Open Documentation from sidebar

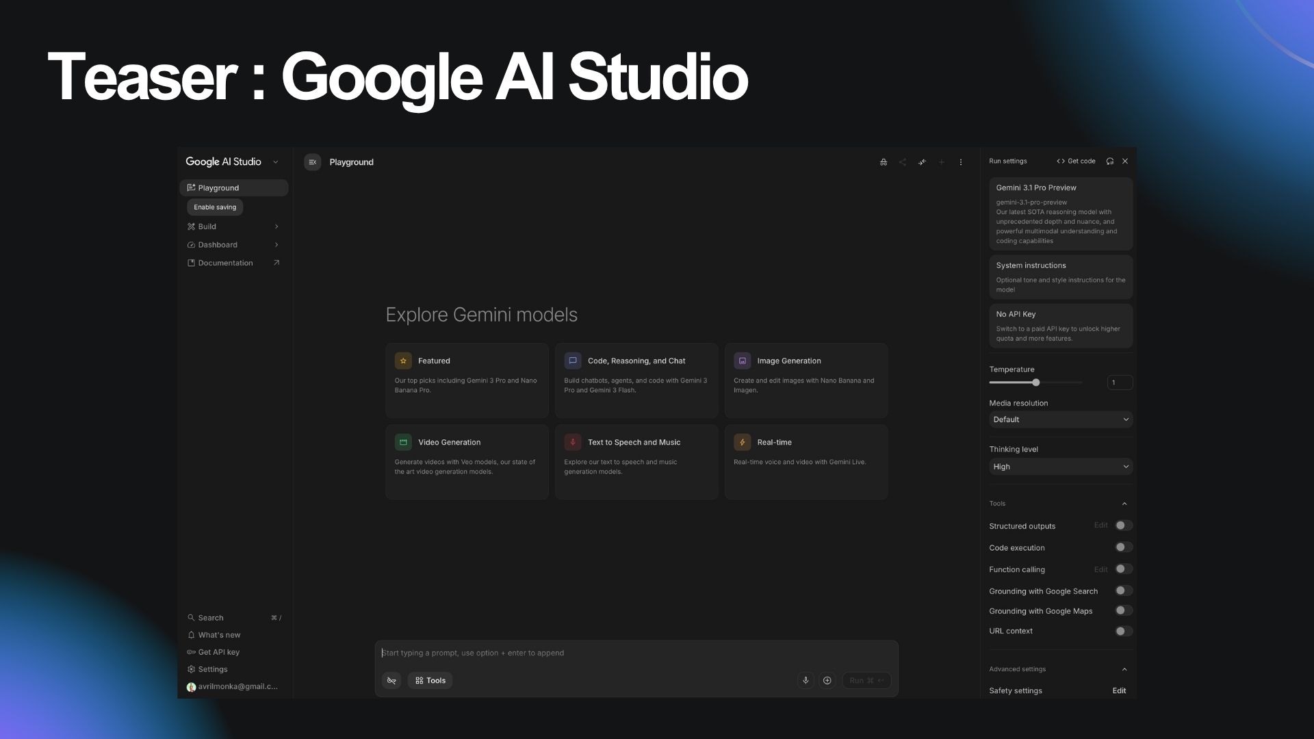tap(234, 263)
